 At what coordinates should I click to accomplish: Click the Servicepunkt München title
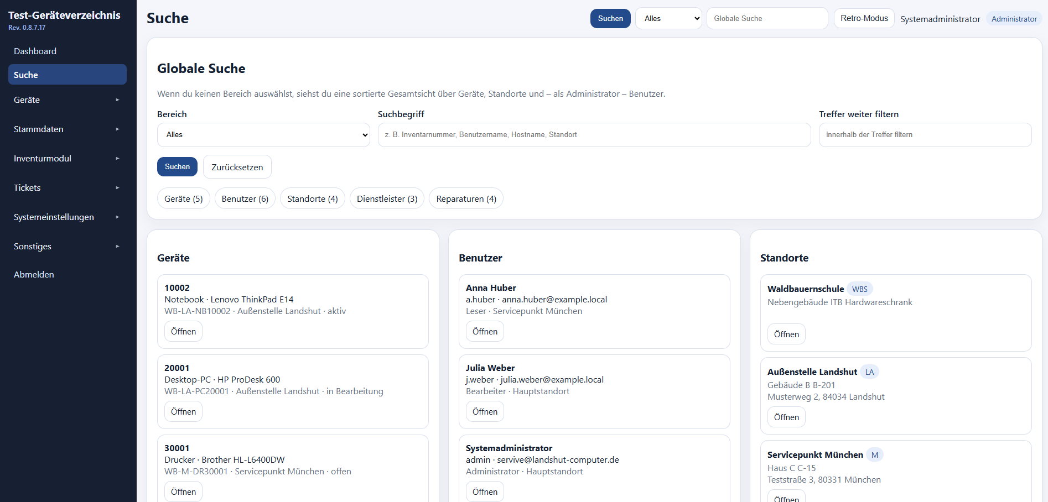pyautogui.click(x=815, y=455)
